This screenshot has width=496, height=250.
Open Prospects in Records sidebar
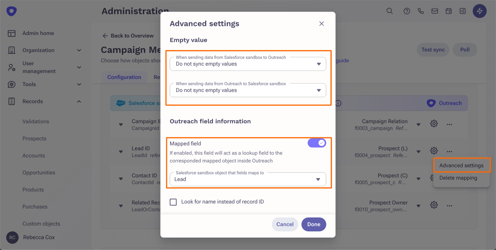pyautogui.click(x=34, y=138)
